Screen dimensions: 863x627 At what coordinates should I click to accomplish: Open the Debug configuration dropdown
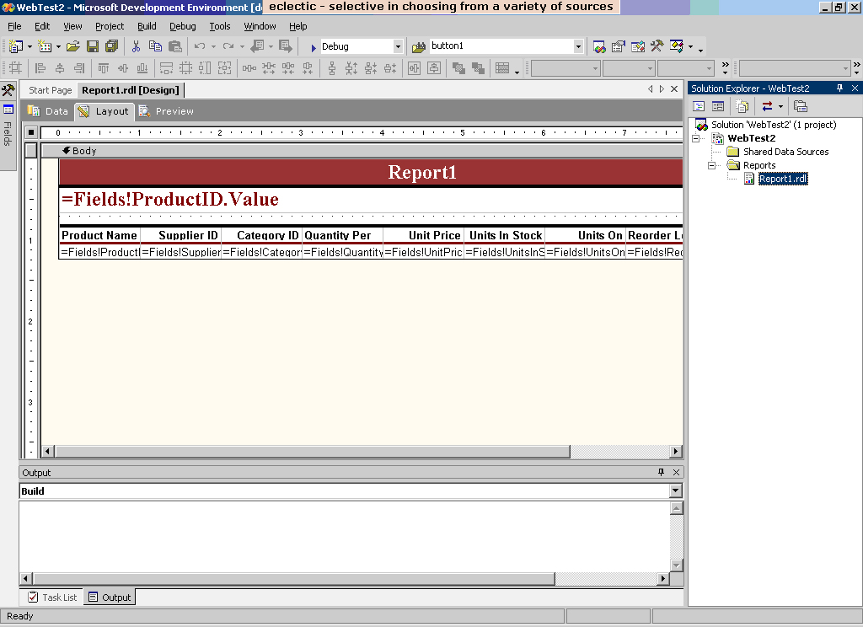click(x=398, y=47)
